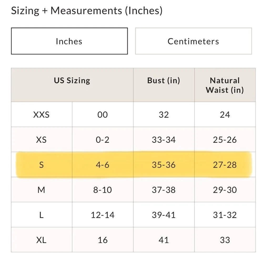The height and width of the screenshot is (263, 263).
Task: Click numeric size 8-10 cell
Action: 103,190
